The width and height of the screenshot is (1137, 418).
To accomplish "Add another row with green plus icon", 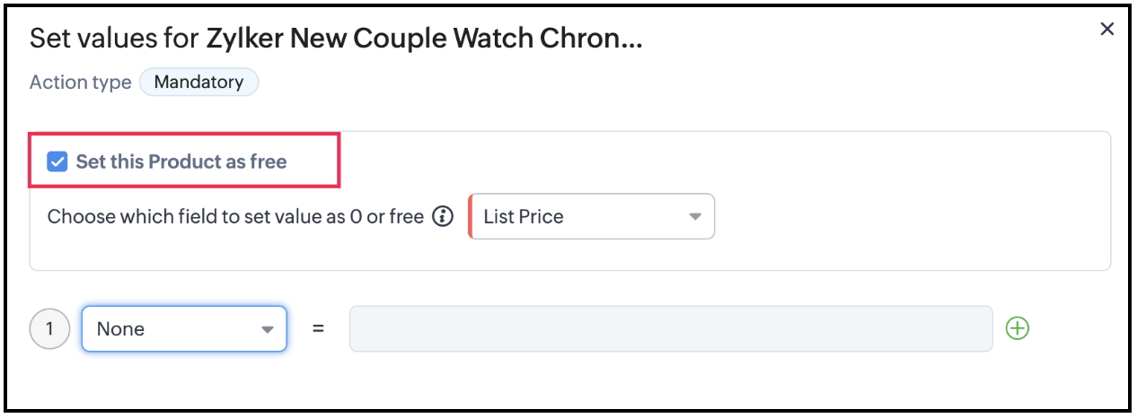I will click(x=1017, y=329).
